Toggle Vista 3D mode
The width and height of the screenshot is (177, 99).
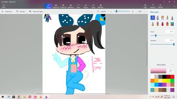click(x=101, y=12)
